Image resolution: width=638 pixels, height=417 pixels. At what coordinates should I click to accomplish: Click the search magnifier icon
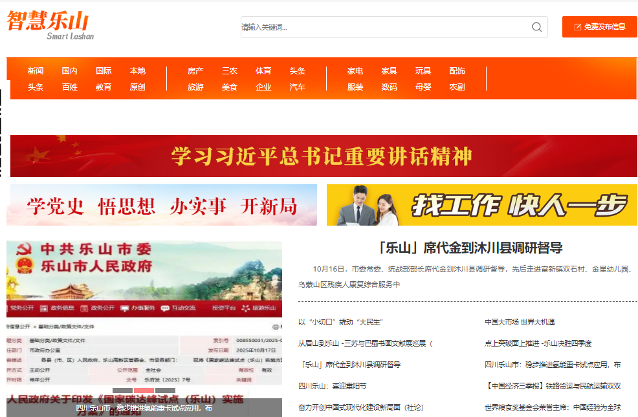coord(536,27)
